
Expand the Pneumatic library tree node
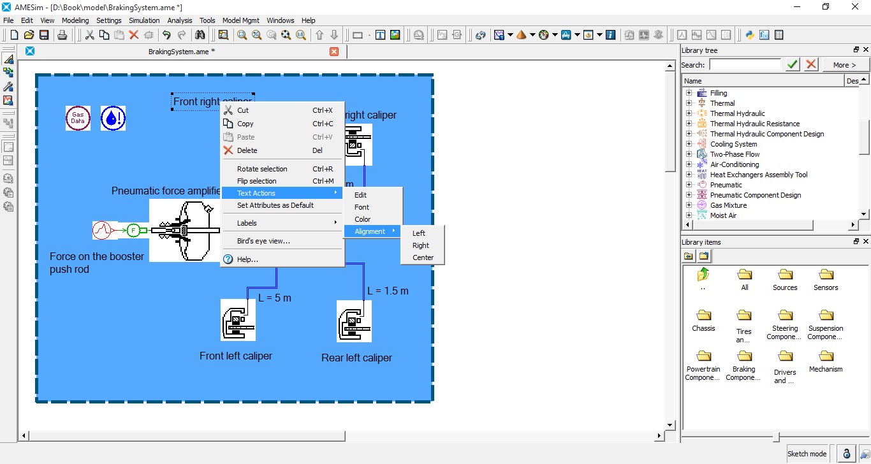689,185
